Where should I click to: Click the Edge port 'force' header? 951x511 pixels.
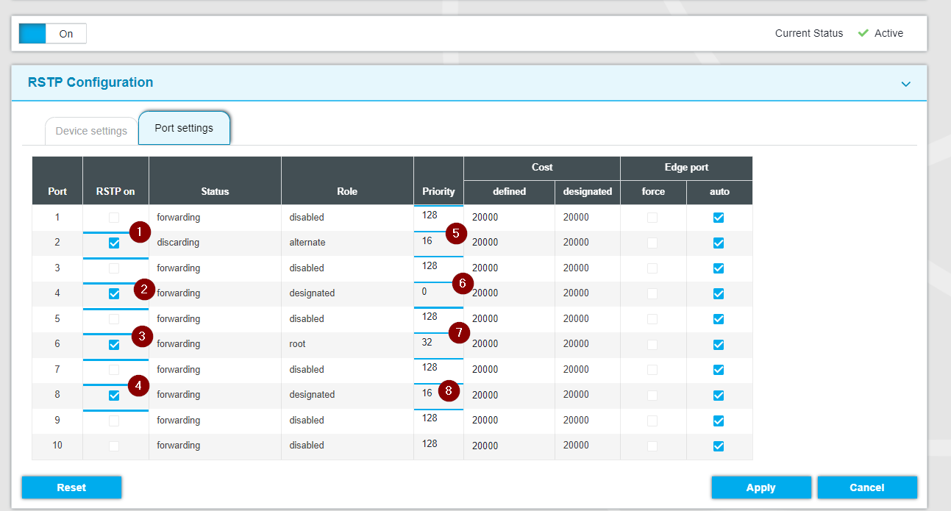point(653,191)
